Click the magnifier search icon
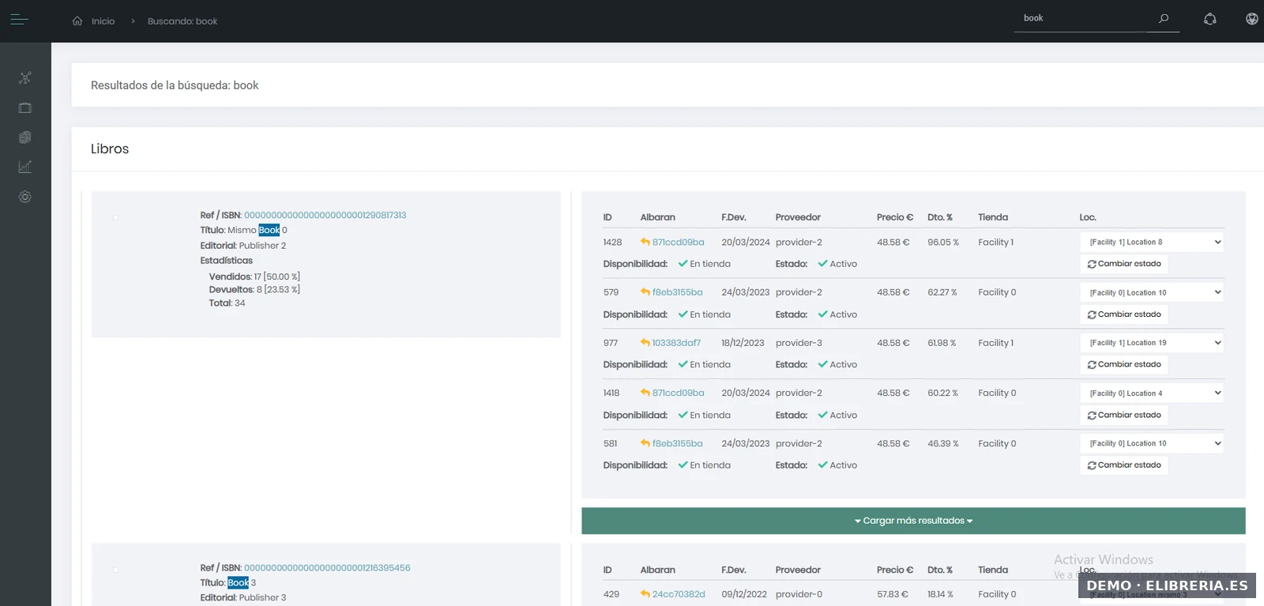Viewport: 1264px width, 606px height. coord(1164,18)
